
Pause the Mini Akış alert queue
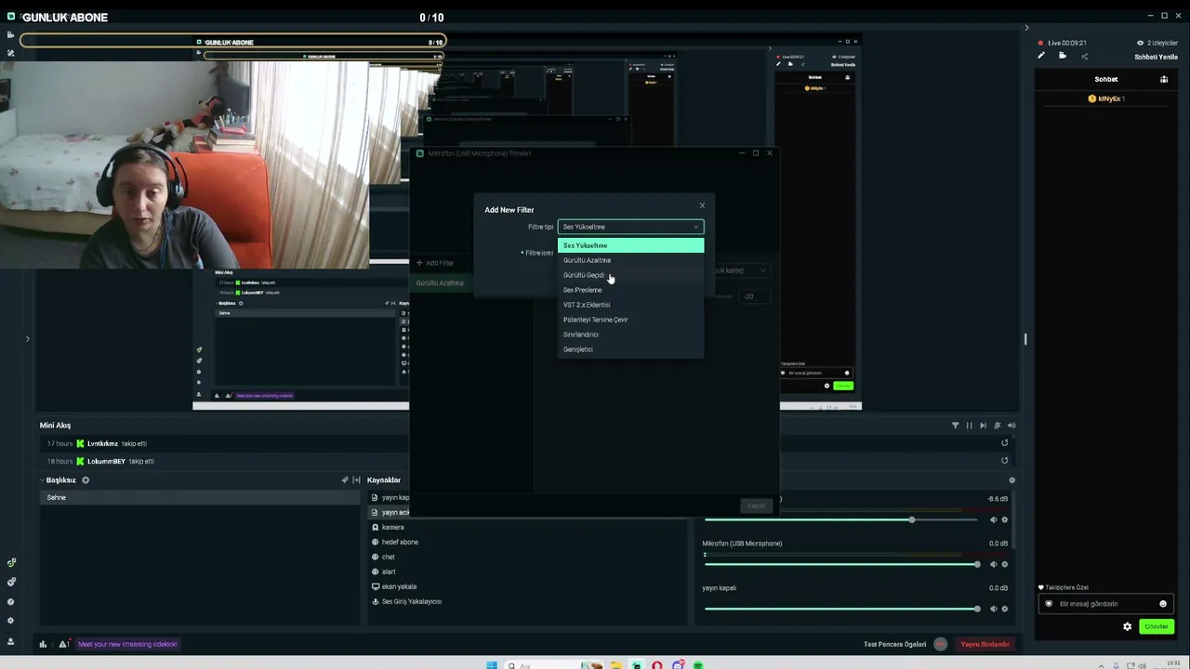[x=969, y=426]
